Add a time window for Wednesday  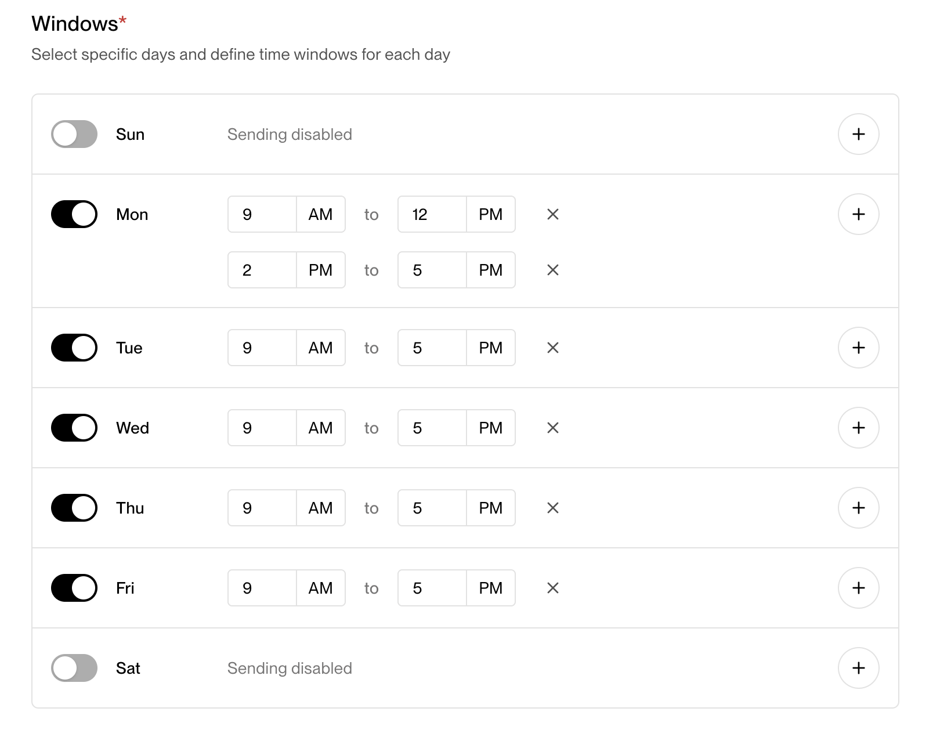[858, 428]
